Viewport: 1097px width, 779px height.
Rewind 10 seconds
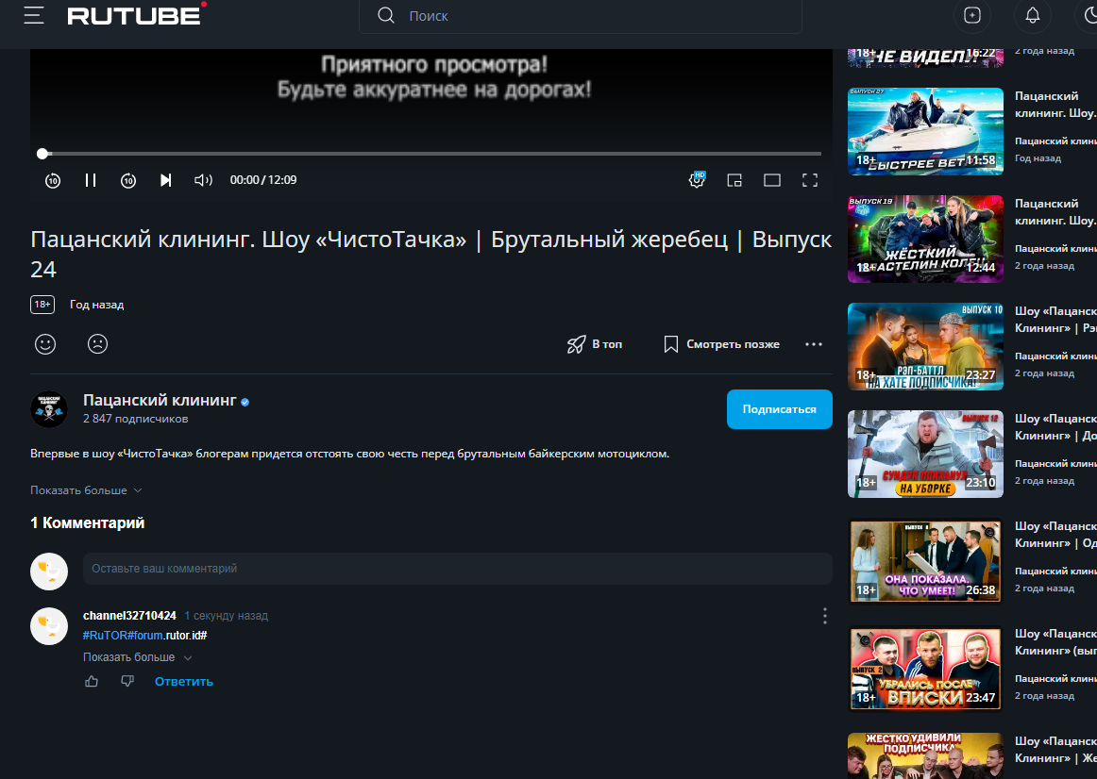(x=53, y=180)
